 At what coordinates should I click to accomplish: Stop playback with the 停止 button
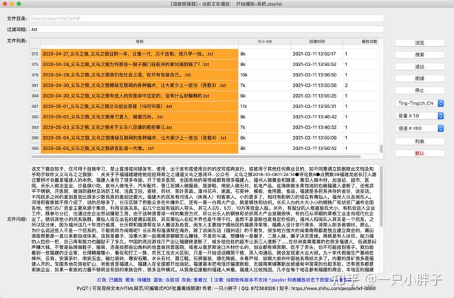[x=420, y=90]
